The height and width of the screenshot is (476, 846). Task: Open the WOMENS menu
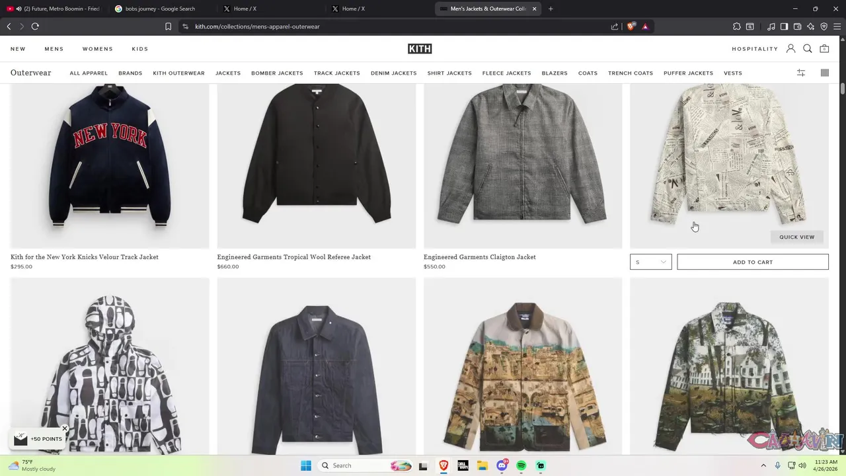click(x=98, y=49)
